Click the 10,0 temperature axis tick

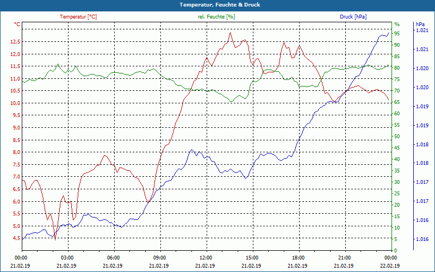click(15, 103)
